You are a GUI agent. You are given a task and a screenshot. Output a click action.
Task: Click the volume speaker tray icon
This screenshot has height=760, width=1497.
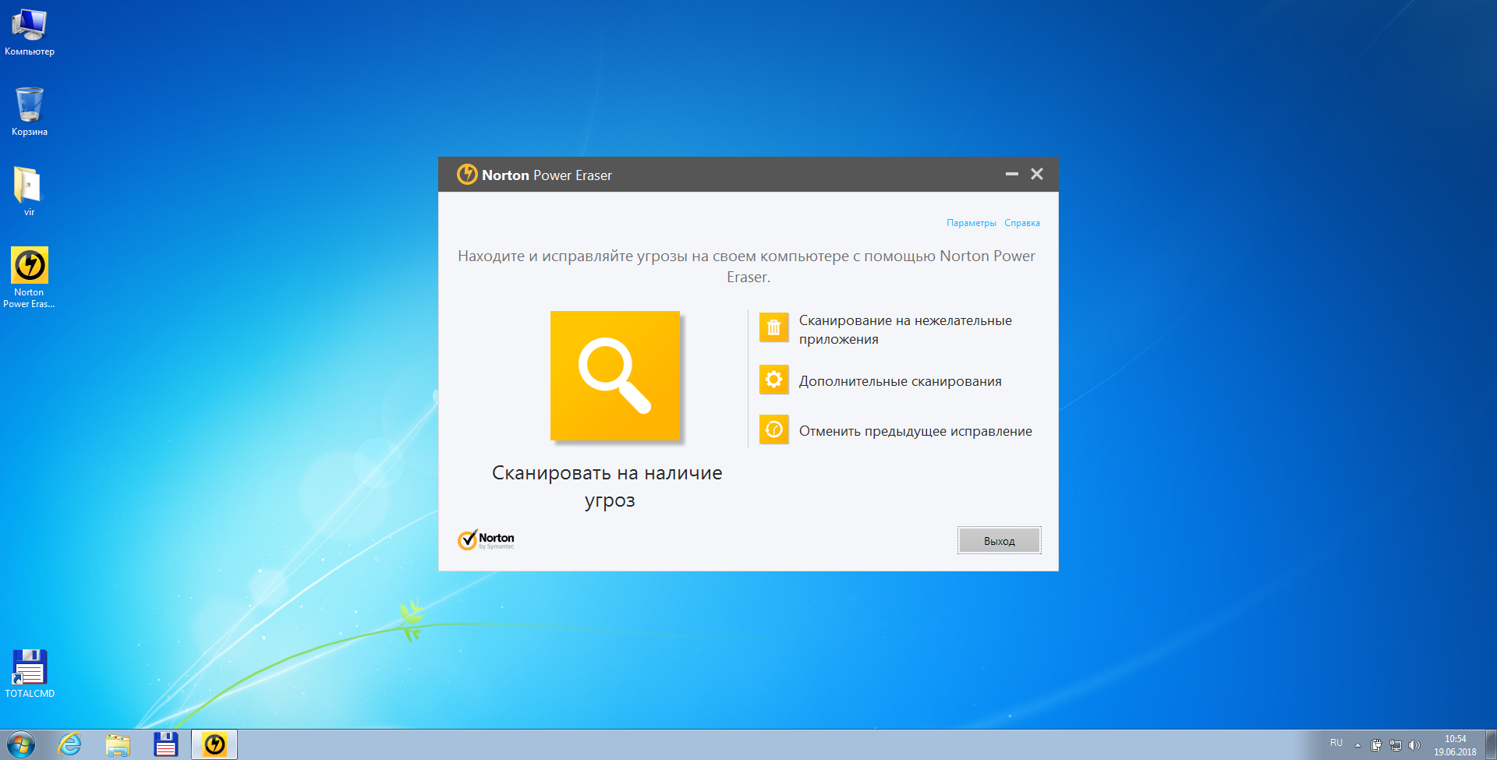1414,745
